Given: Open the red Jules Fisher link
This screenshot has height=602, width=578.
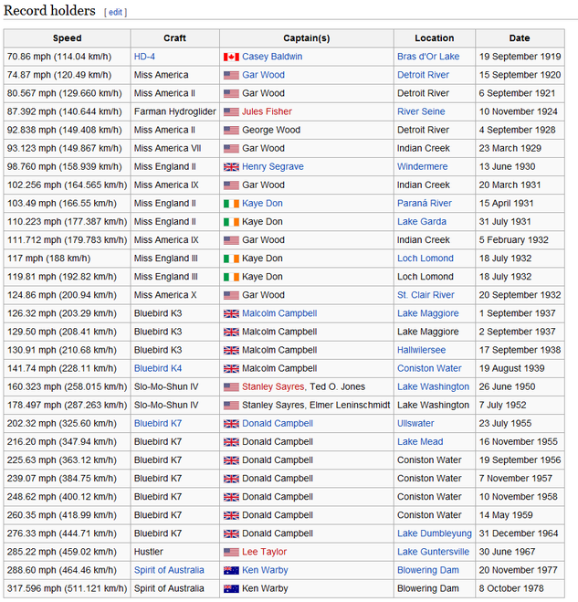Looking at the screenshot, I should (267, 111).
